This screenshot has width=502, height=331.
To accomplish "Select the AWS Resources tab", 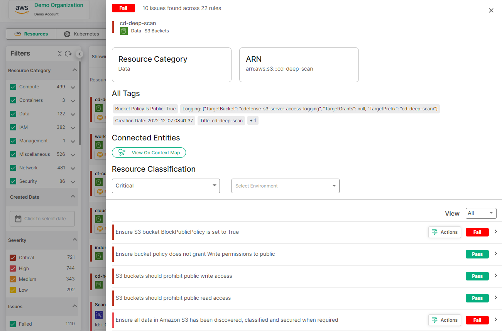I will tap(31, 34).
